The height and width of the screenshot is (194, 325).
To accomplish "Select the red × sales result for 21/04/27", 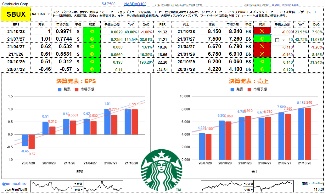I will [262, 47].
